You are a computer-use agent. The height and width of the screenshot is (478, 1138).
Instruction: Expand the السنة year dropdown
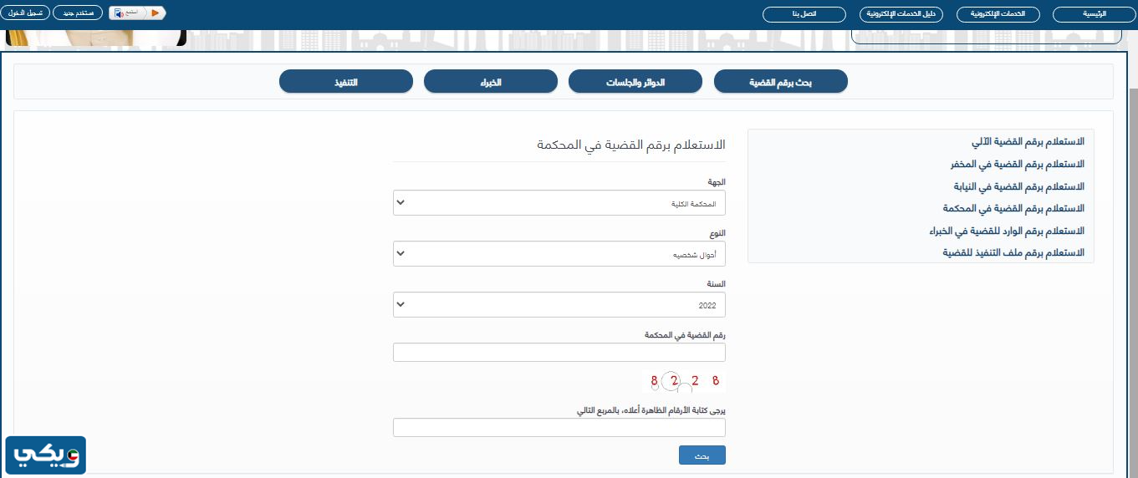click(x=559, y=305)
